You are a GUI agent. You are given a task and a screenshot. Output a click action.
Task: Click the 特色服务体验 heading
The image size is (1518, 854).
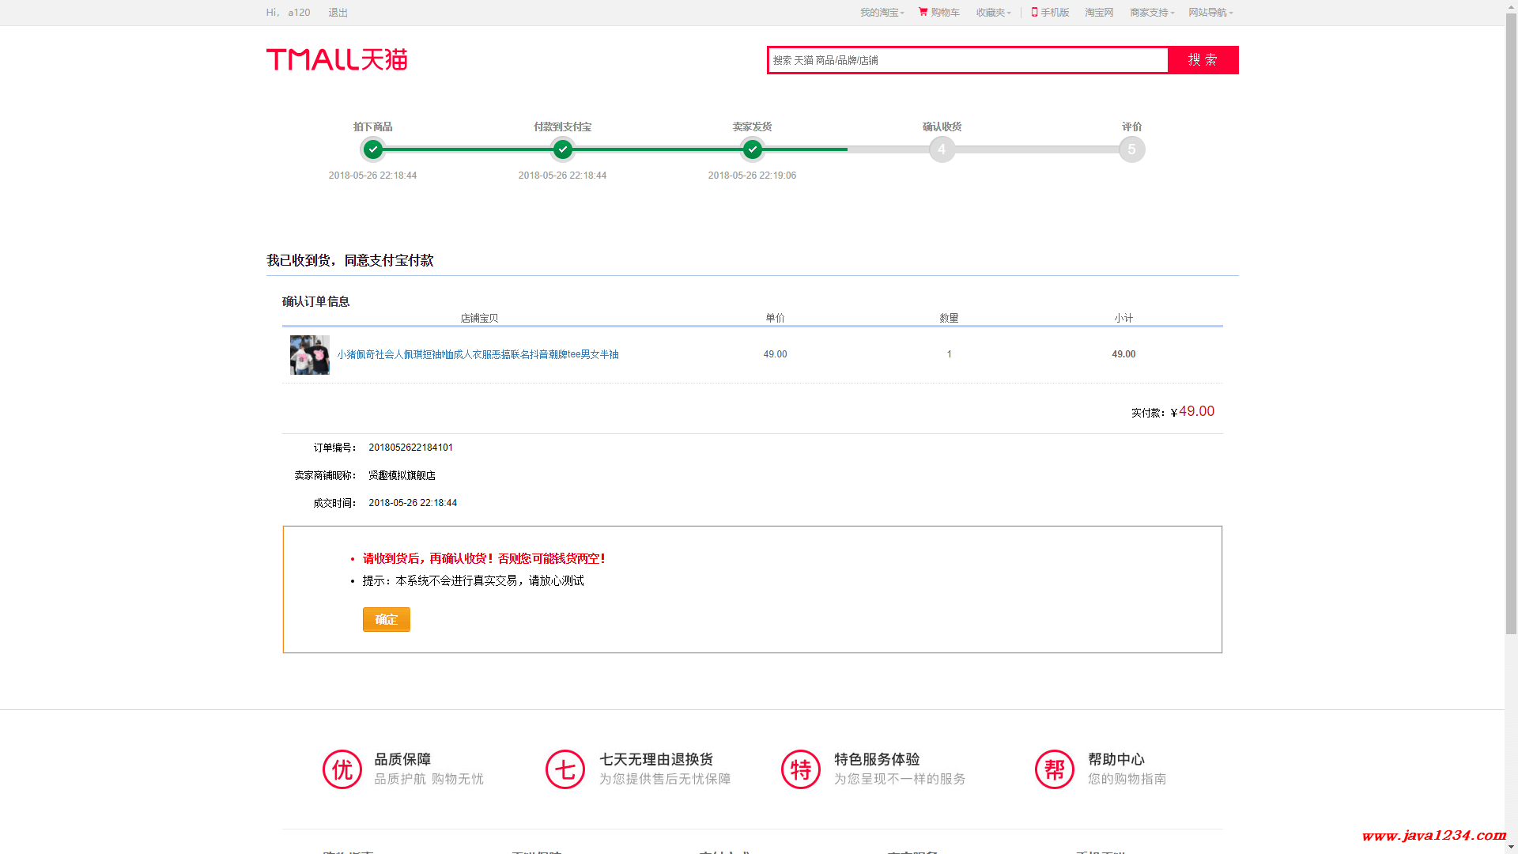(877, 759)
